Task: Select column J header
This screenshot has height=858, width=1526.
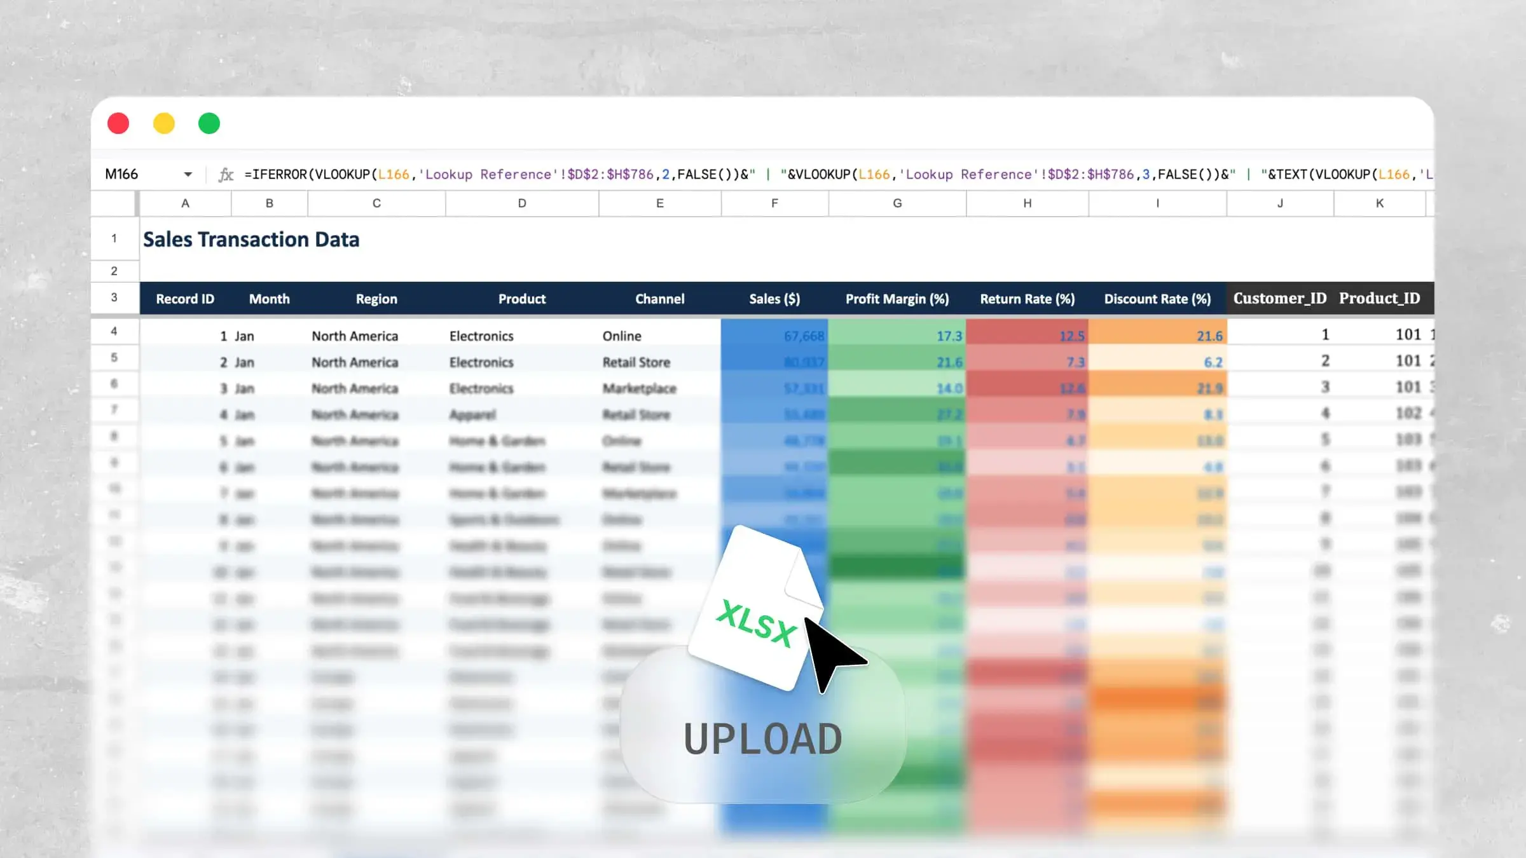Action: 1280,203
